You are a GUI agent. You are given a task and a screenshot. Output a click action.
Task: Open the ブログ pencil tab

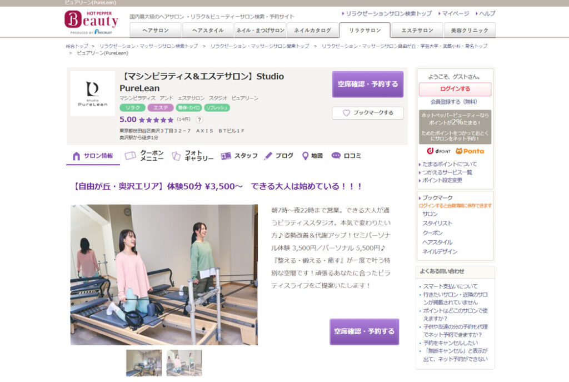(x=278, y=156)
